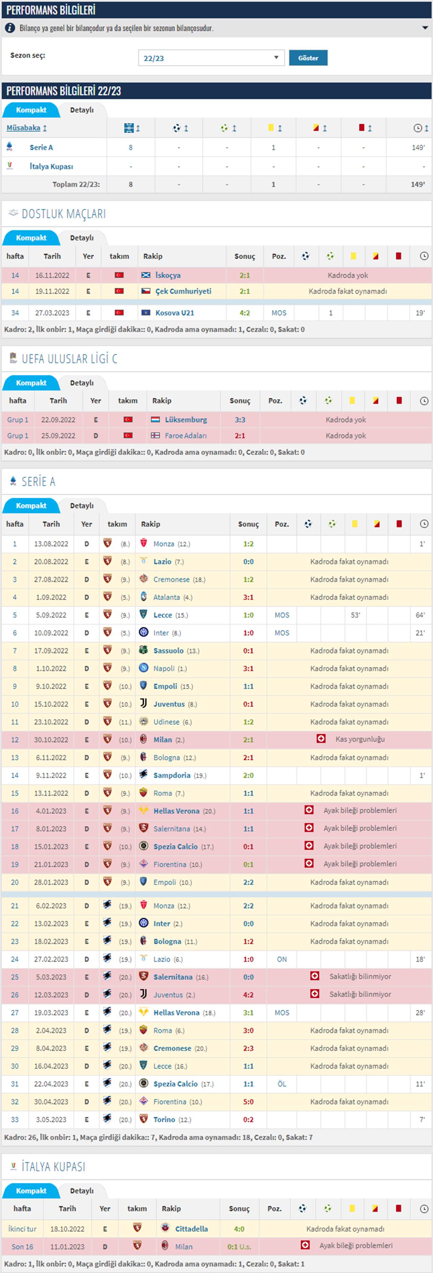433x1273 pixels.
Task: Open İtalya Kupası link in summary table
Action: (x=51, y=167)
